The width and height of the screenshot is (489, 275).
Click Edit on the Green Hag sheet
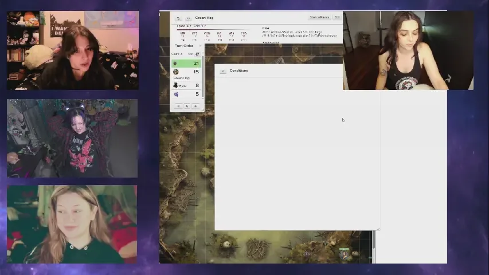pos(337,17)
